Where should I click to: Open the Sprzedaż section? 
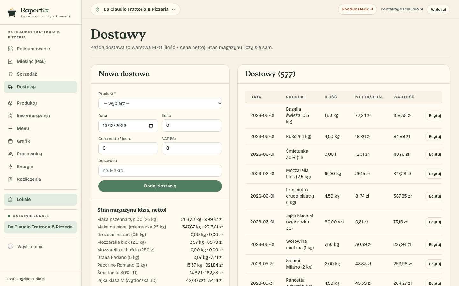(x=40, y=74)
